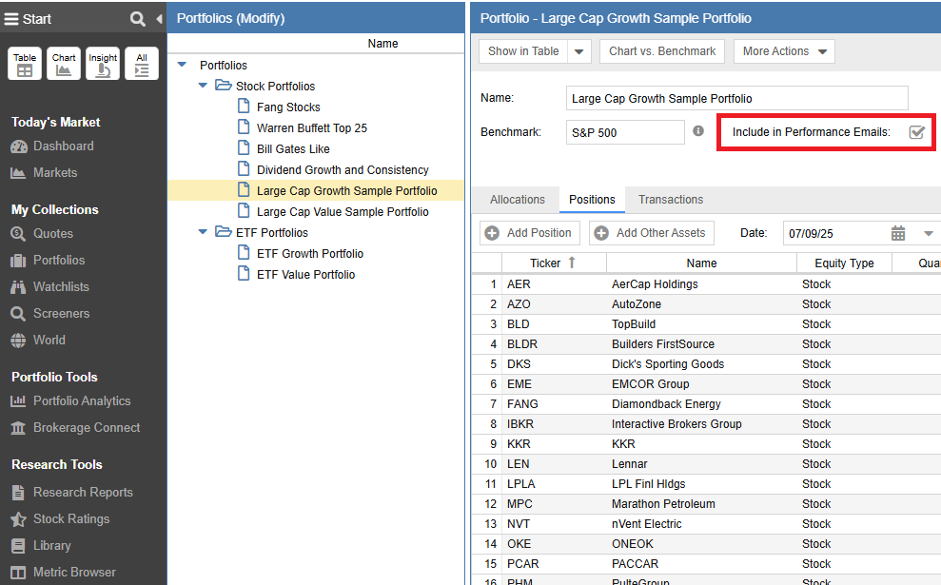Image resolution: width=941 pixels, height=585 pixels.
Task: Click the Show in Table button
Action: pyautogui.click(x=523, y=51)
